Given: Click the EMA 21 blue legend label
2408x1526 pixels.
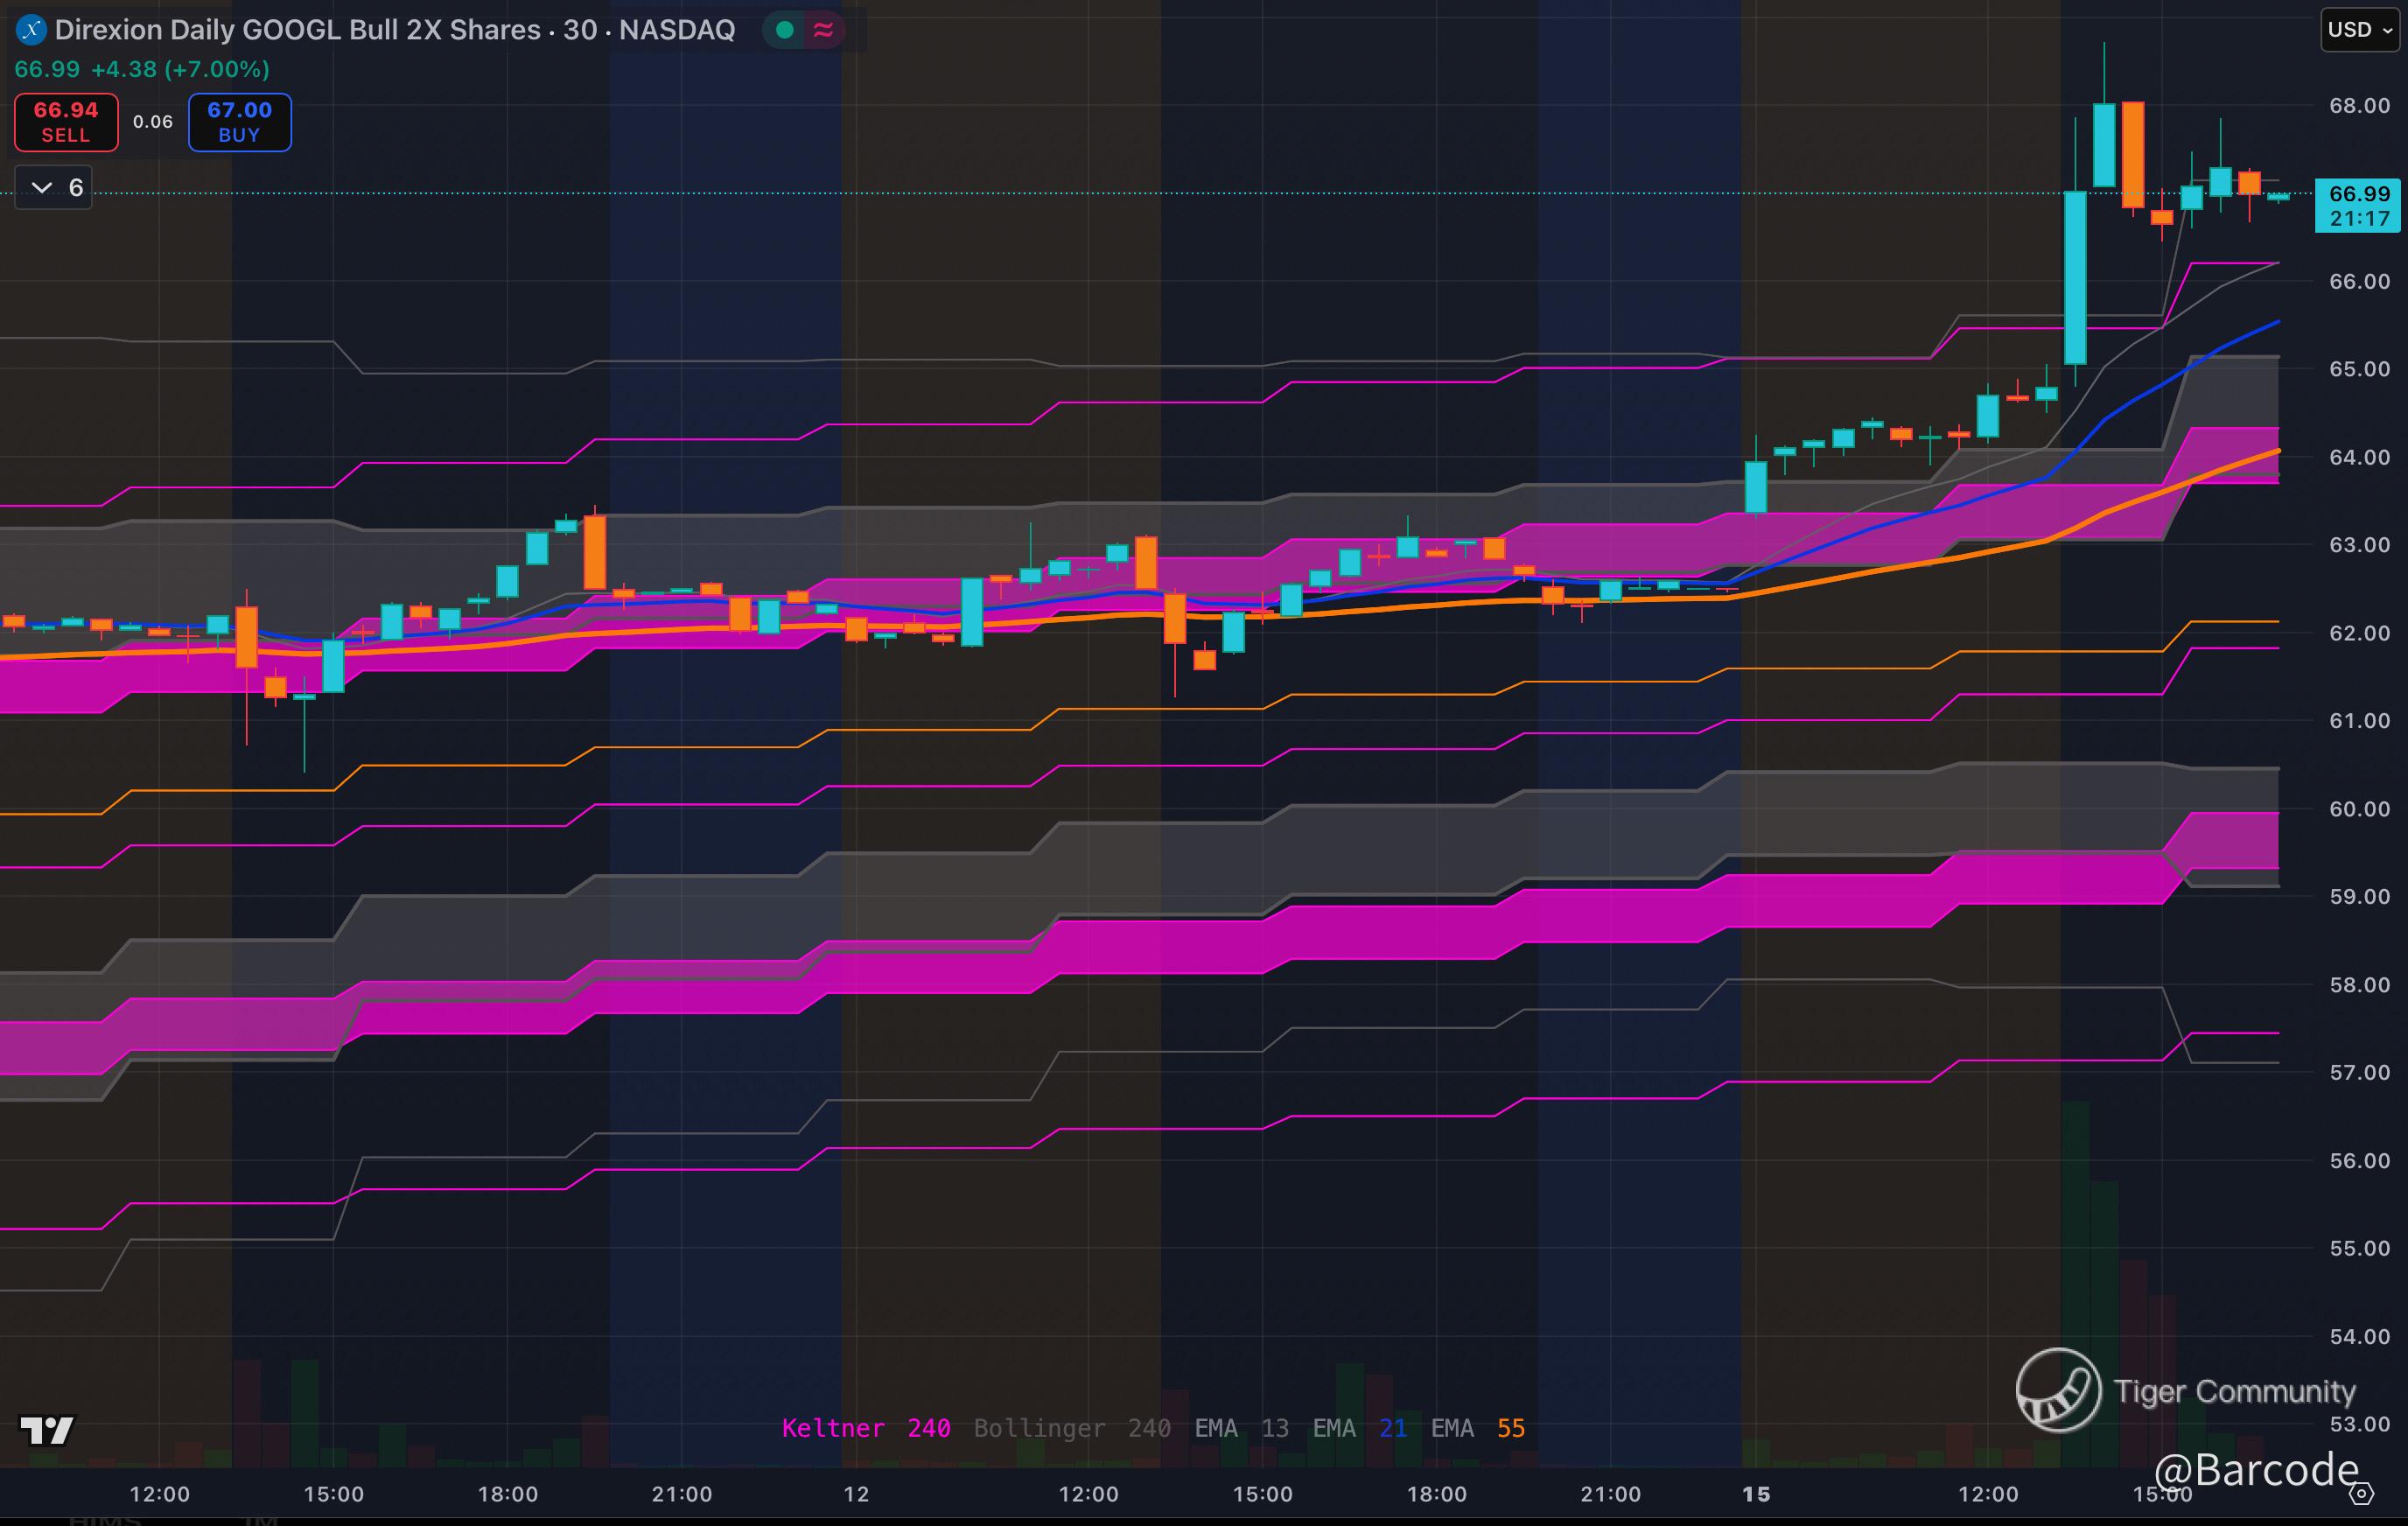Looking at the screenshot, I should coord(1360,1428).
